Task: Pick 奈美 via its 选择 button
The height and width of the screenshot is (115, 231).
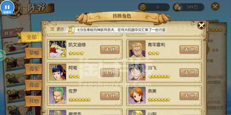Action: click(x=189, y=96)
